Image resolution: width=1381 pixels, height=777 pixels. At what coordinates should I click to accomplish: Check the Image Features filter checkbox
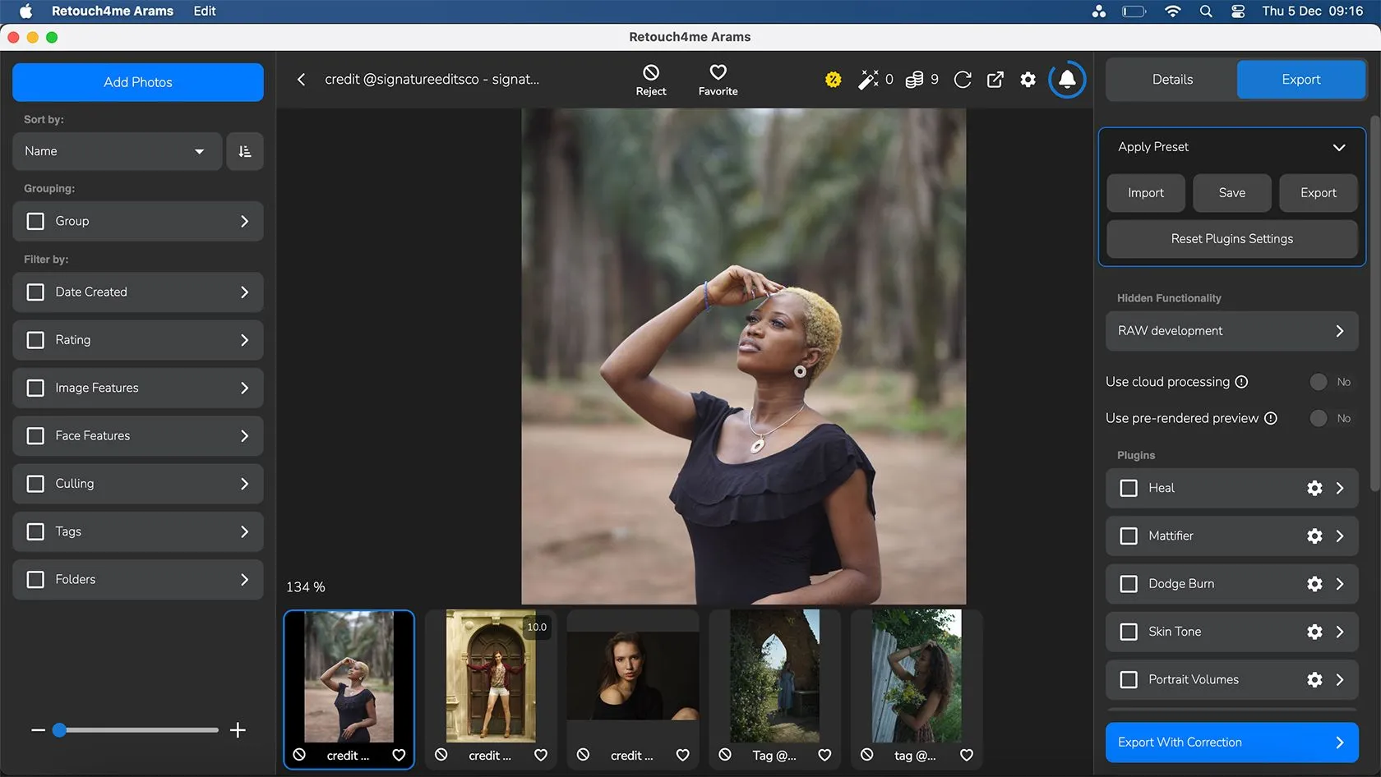pos(35,388)
